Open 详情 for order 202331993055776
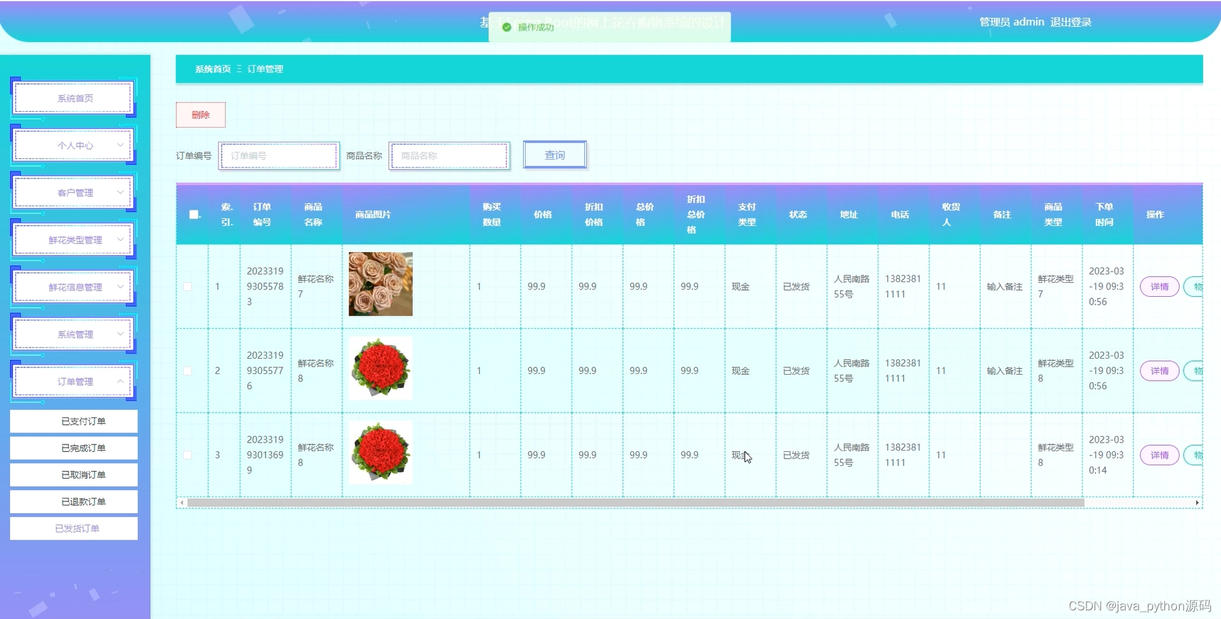 [1159, 371]
